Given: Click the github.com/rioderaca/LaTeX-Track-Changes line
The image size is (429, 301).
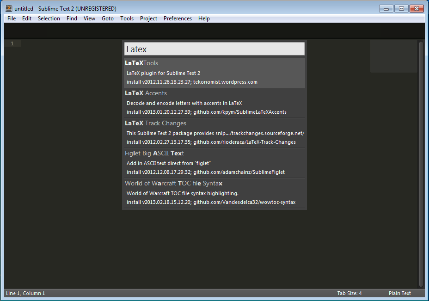Looking at the screenshot, I should pyautogui.click(x=211, y=142).
